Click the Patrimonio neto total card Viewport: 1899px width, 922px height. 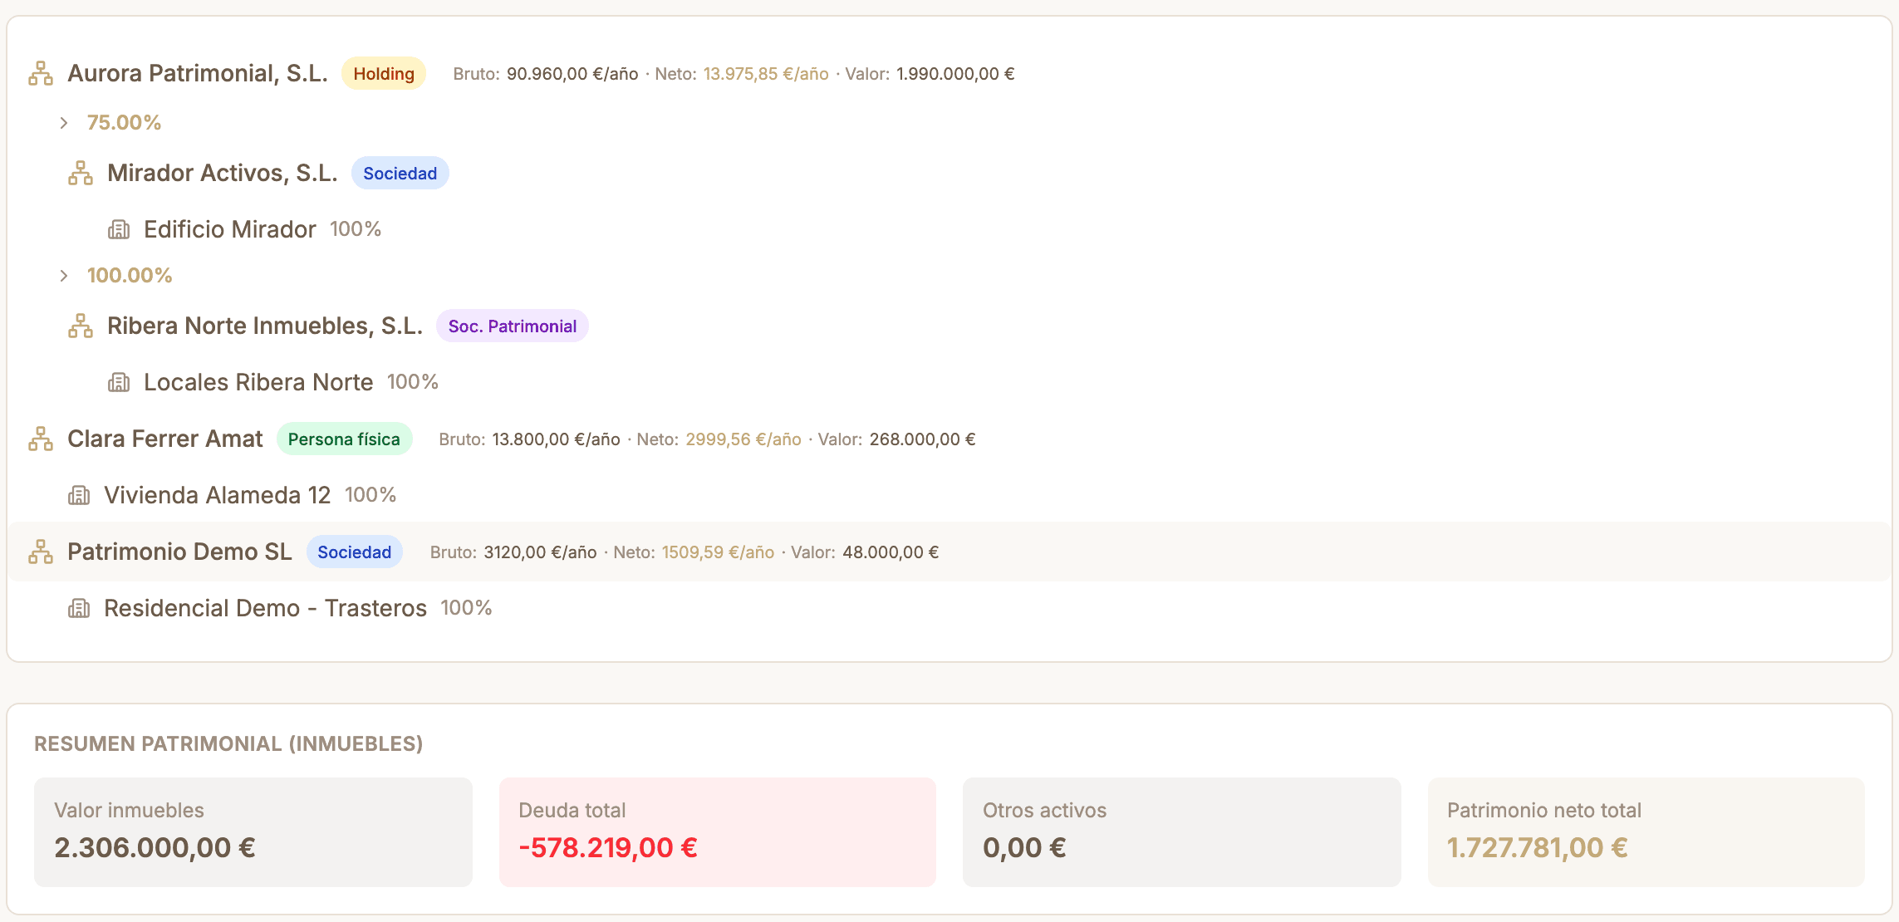pos(1646,831)
